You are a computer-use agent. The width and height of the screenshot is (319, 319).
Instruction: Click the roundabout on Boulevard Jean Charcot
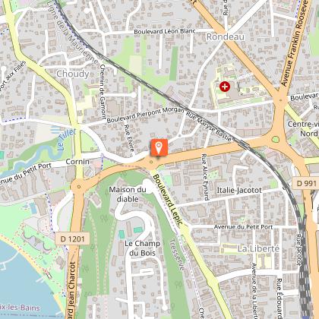coord(79,187)
